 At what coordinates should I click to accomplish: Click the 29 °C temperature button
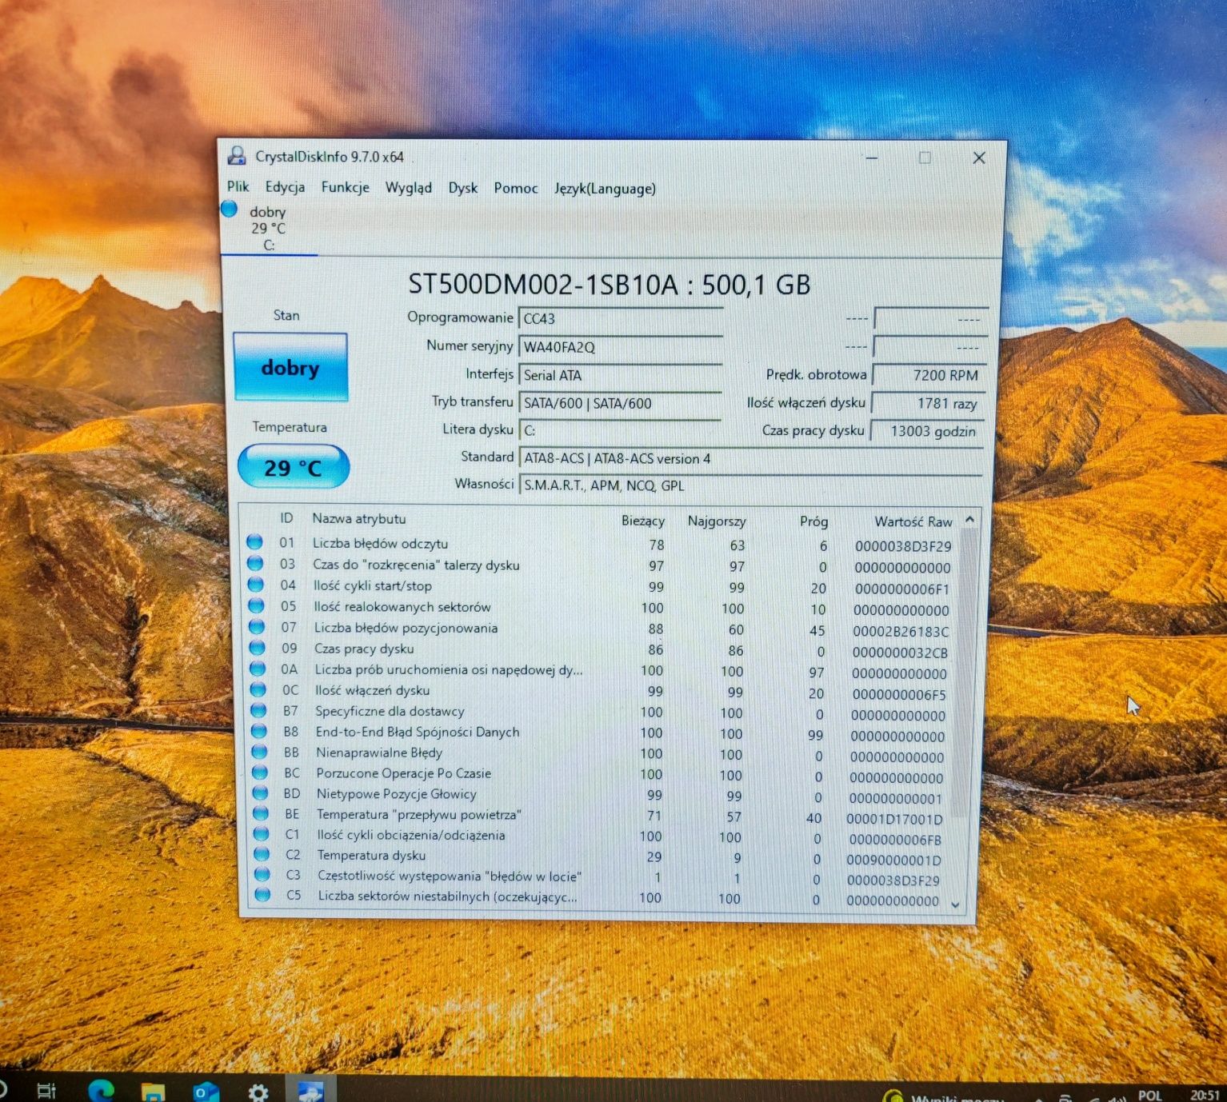pos(293,467)
